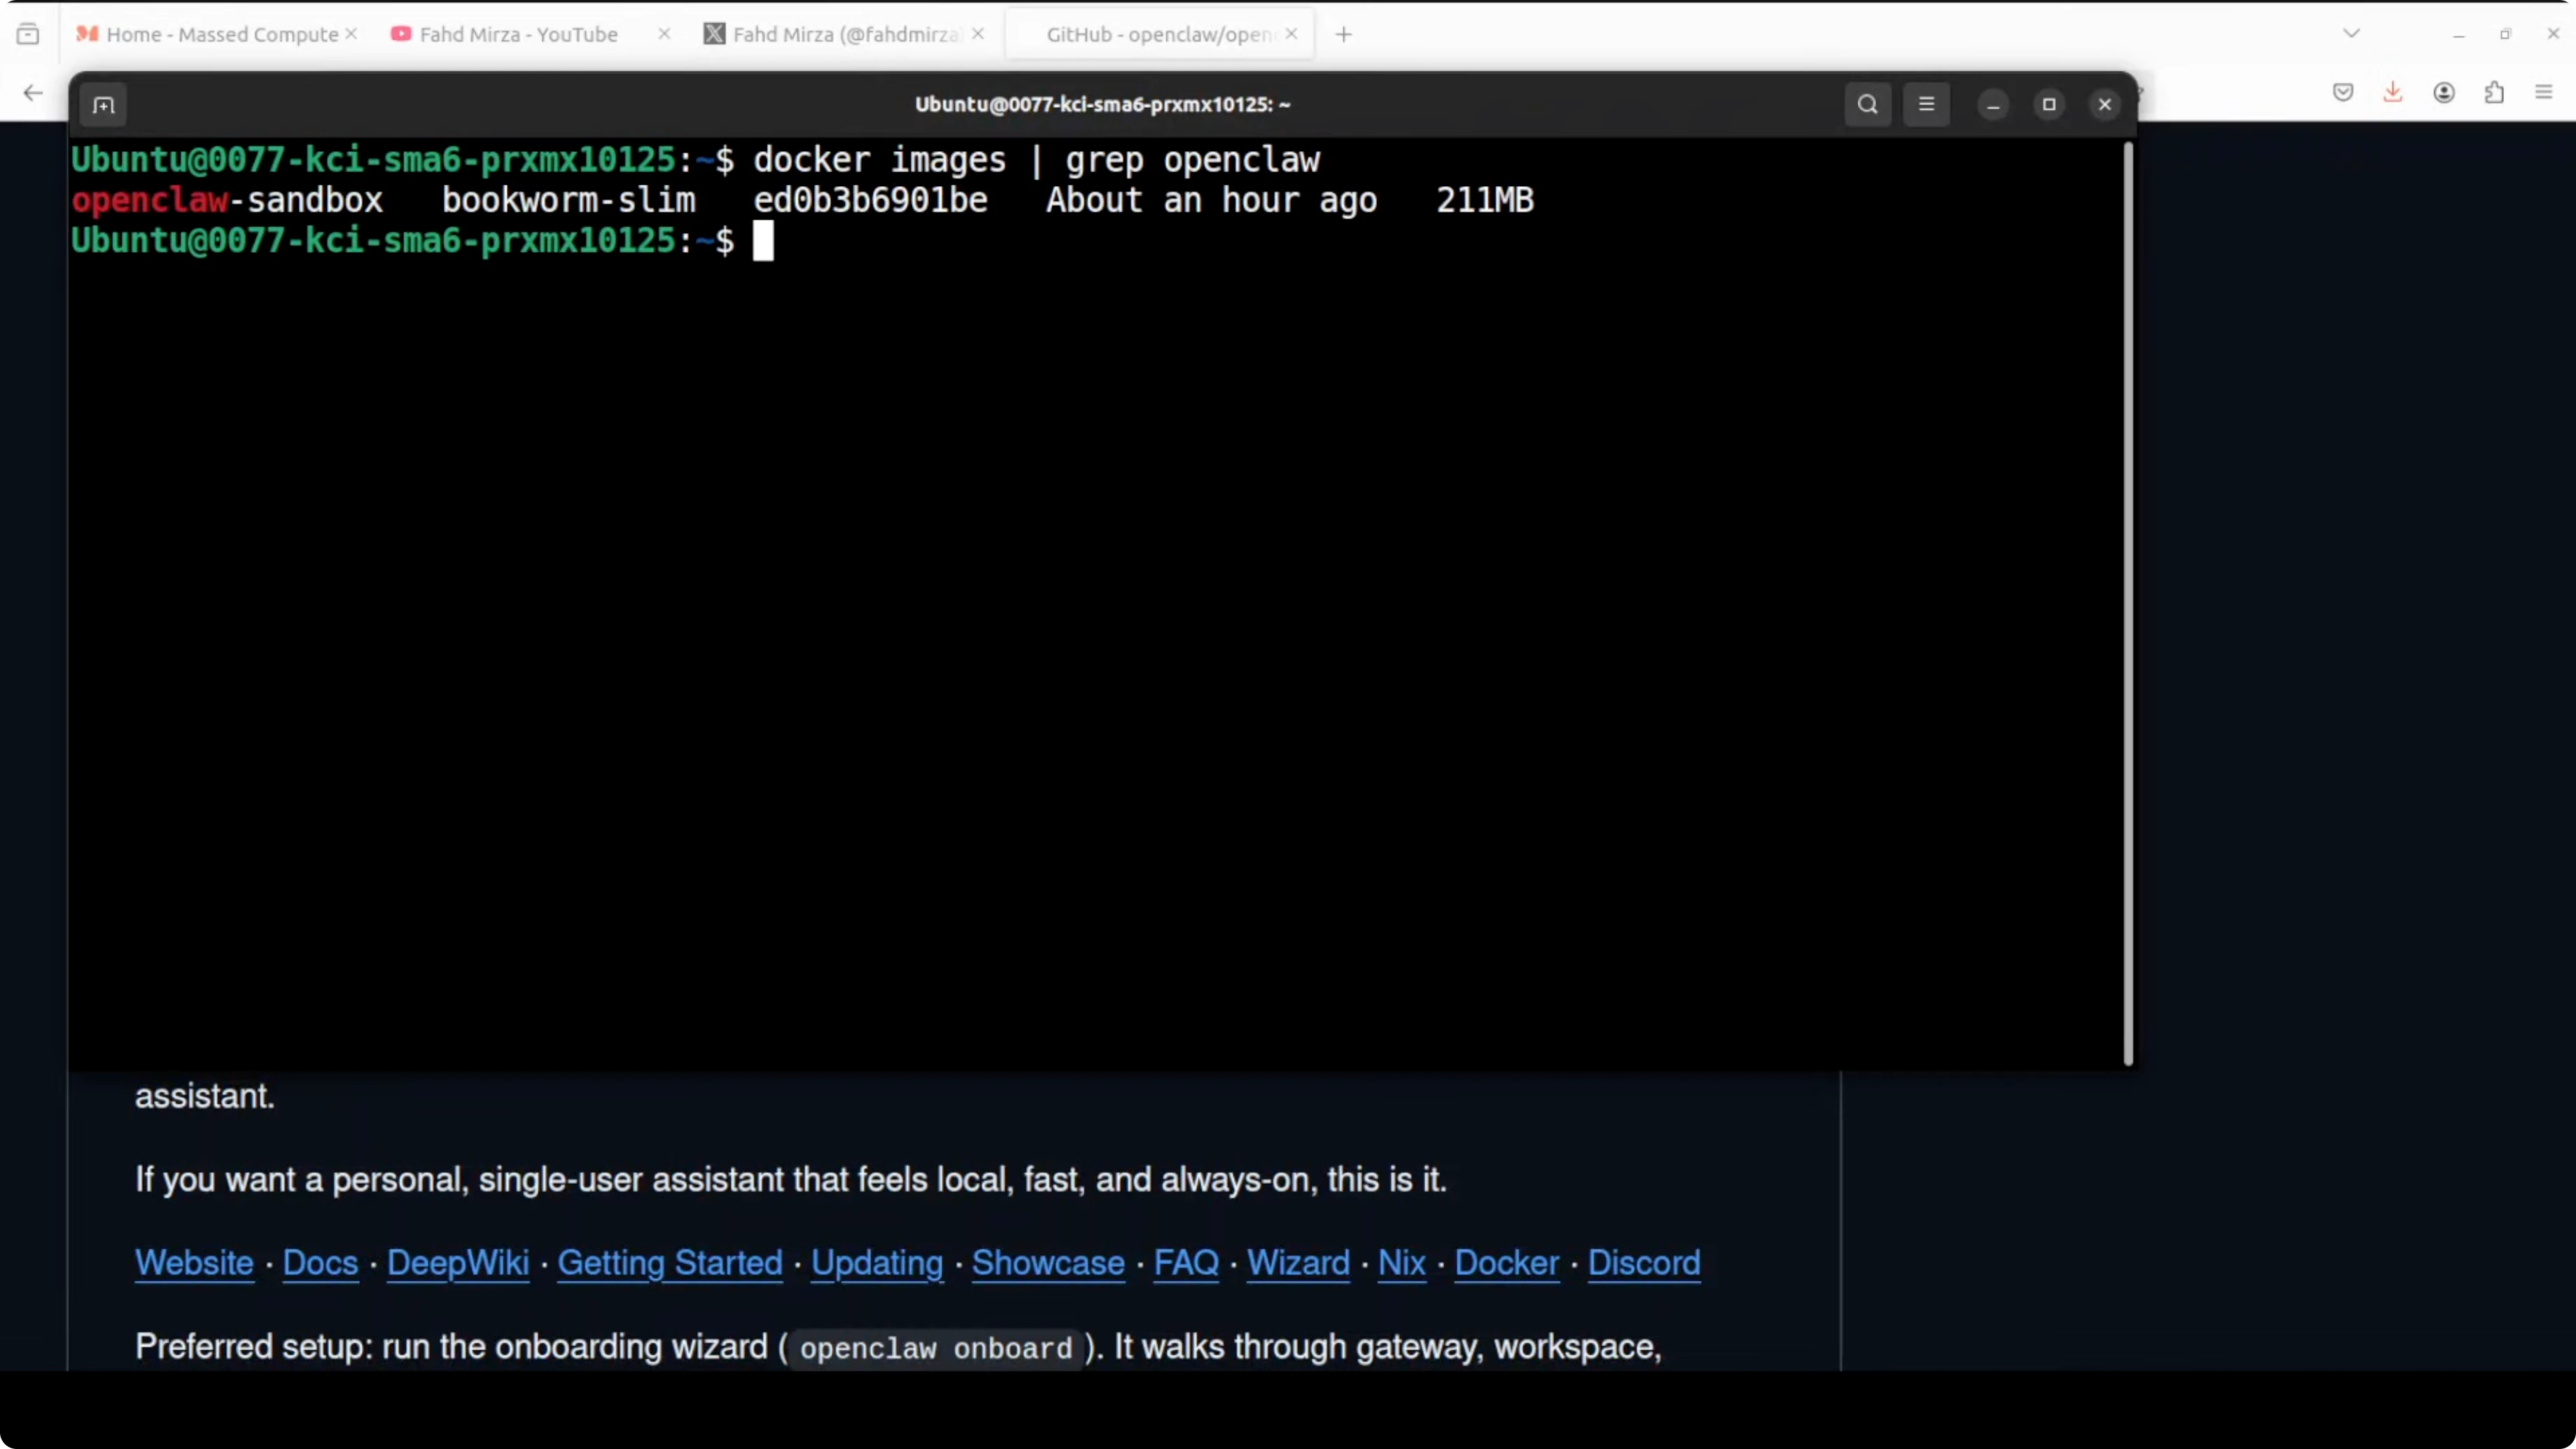Go back with the browser arrow

(33, 93)
